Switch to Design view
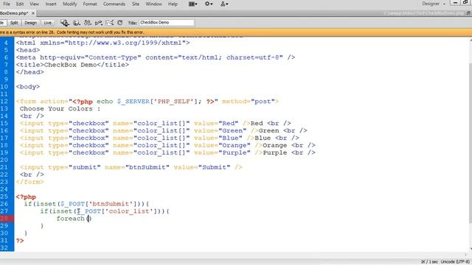472x265 pixels. point(30,23)
